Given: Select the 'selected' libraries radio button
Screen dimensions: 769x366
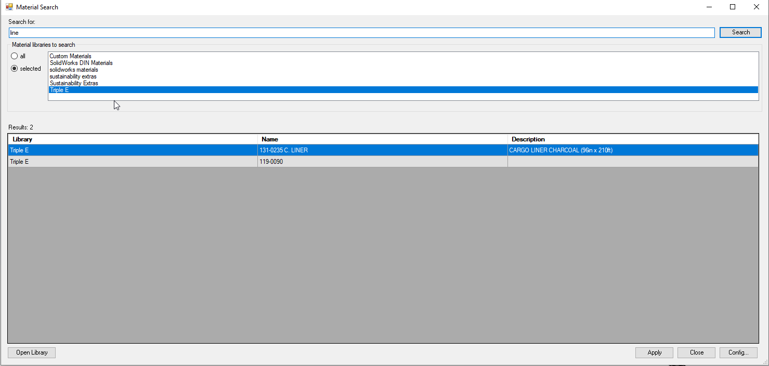Looking at the screenshot, I should pyautogui.click(x=26, y=69).
